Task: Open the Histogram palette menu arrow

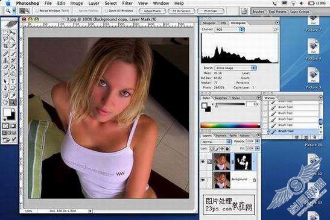Action: pyautogui.click(x=277, y=22)
